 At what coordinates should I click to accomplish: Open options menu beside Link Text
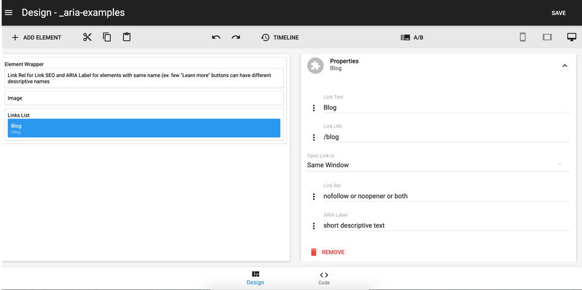pos(314,108)
